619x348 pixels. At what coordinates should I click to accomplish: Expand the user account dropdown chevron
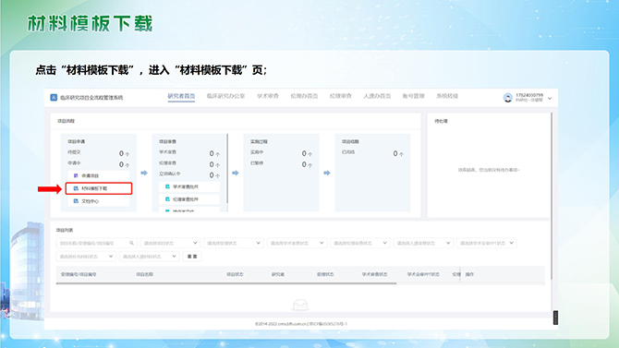[550, 98]
